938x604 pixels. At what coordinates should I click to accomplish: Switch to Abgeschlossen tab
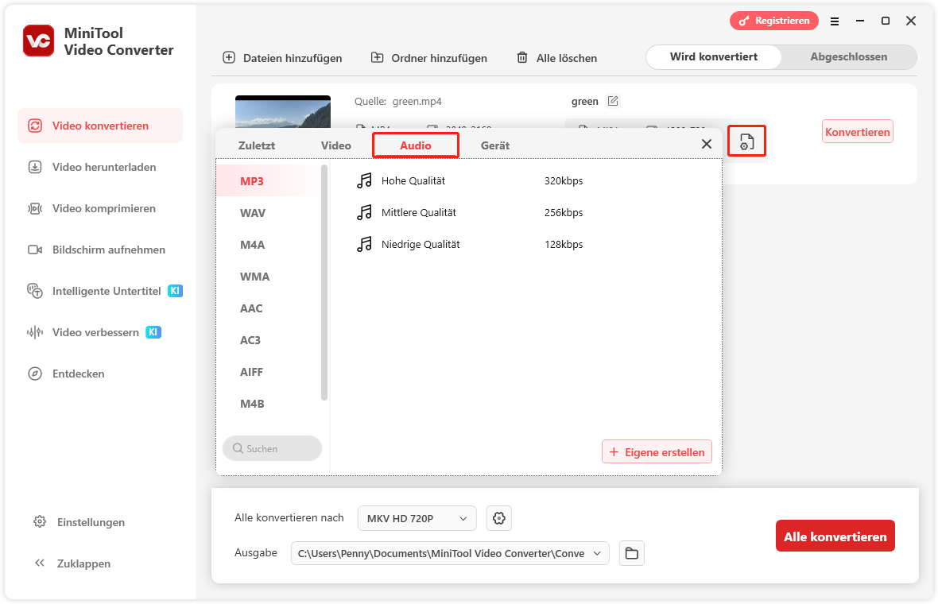pos(848,56)
